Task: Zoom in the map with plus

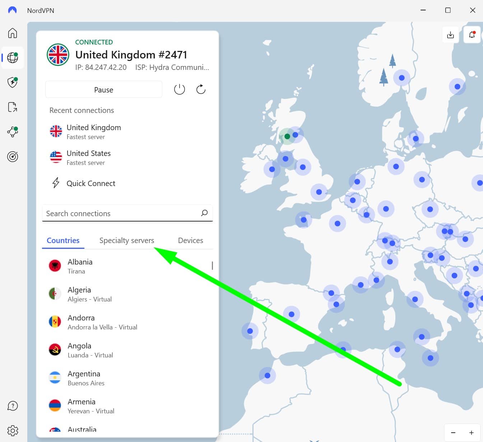Action: [472, 433]
